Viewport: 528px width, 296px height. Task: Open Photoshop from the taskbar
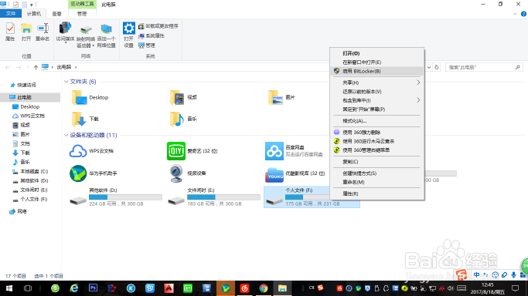coord(93,288)
